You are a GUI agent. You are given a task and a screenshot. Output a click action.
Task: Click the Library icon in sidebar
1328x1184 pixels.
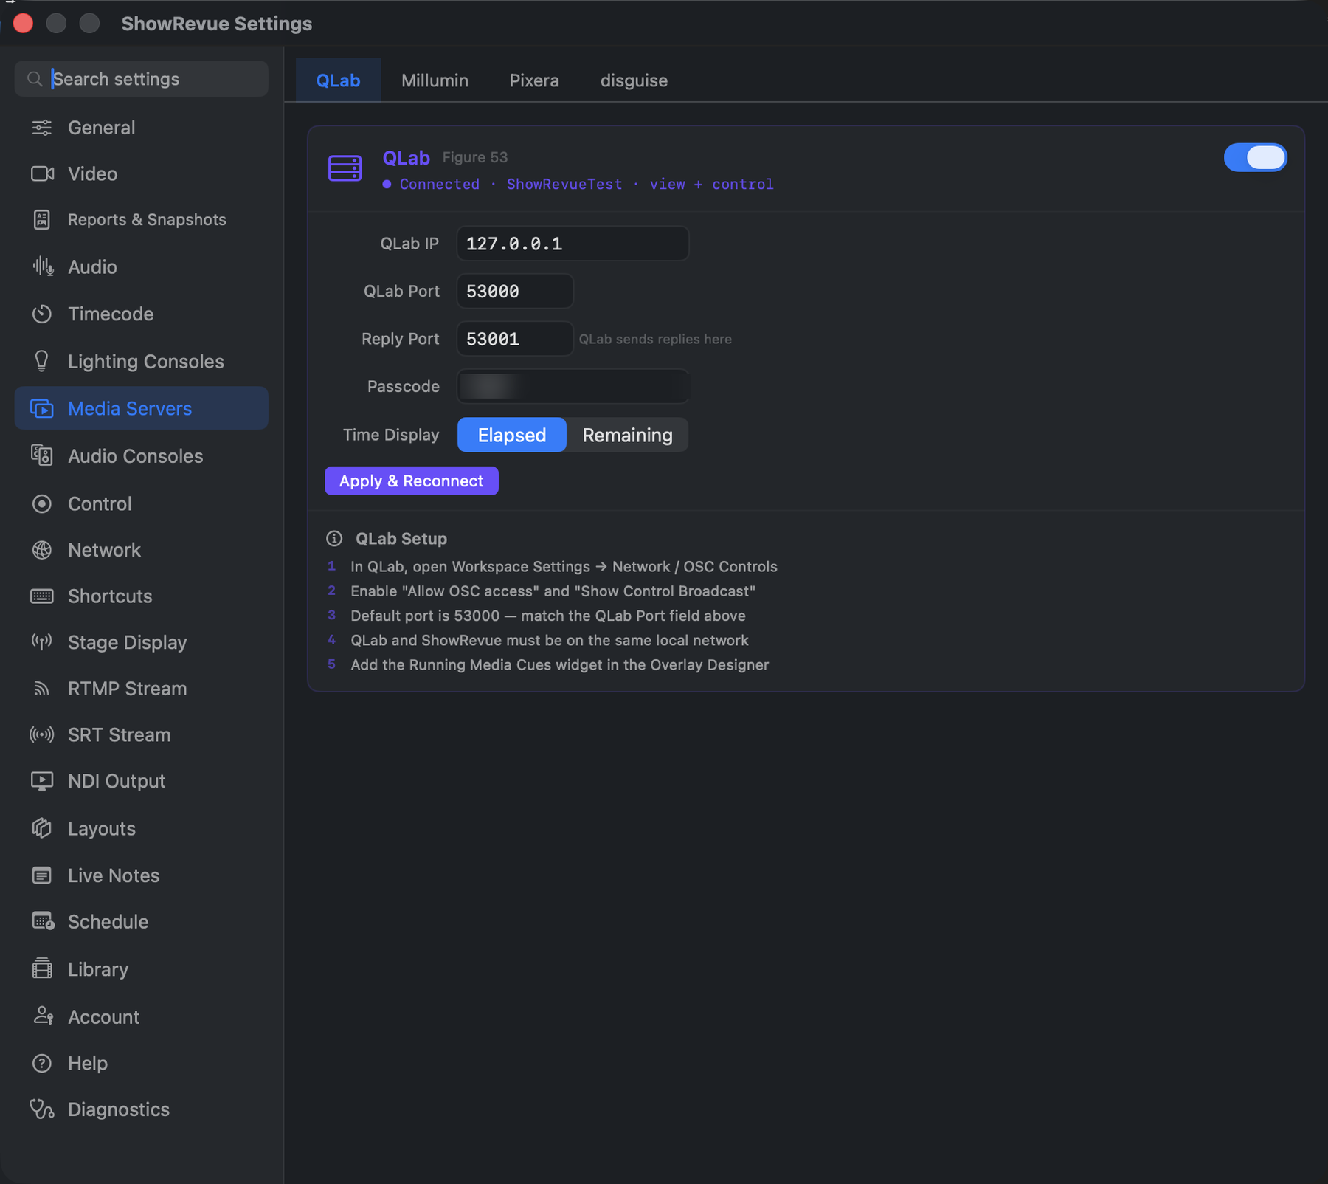click(x=42, y=968)
